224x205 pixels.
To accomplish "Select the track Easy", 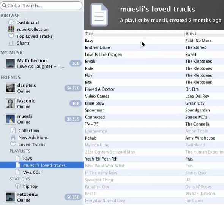I will point(89,41).
